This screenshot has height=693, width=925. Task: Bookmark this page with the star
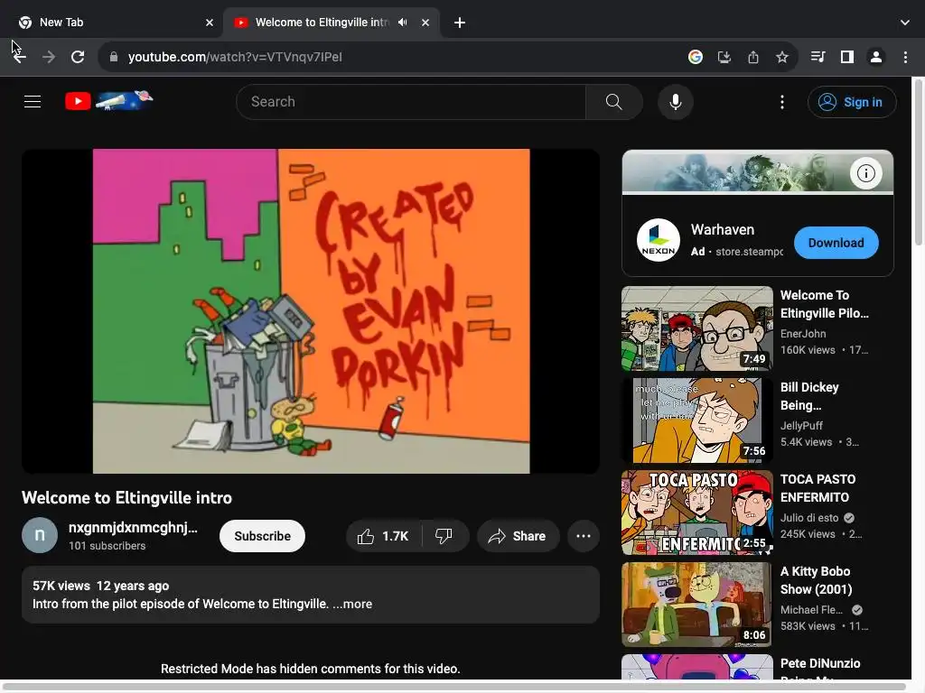[782, 57]
